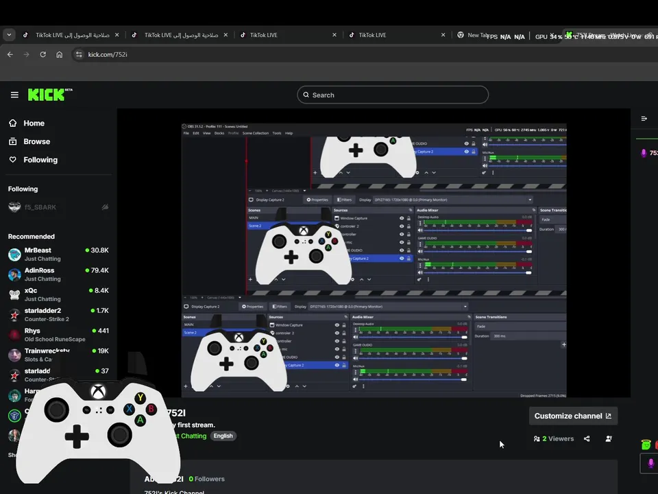Click the user icon beside share
658x494 pixels.
click(609, 438)
